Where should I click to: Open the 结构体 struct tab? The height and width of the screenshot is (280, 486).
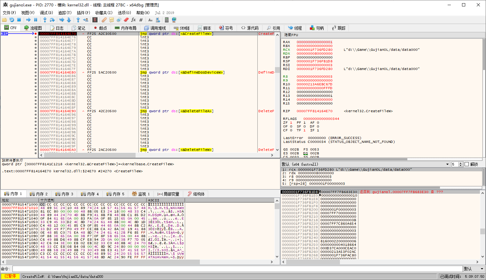(196, 194)
